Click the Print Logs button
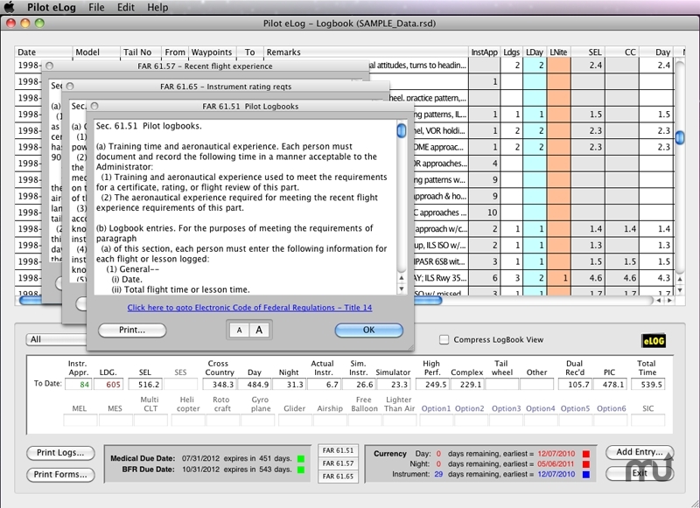Image resolution: width=700 pixels, height=508 pixels. [60, 453]
